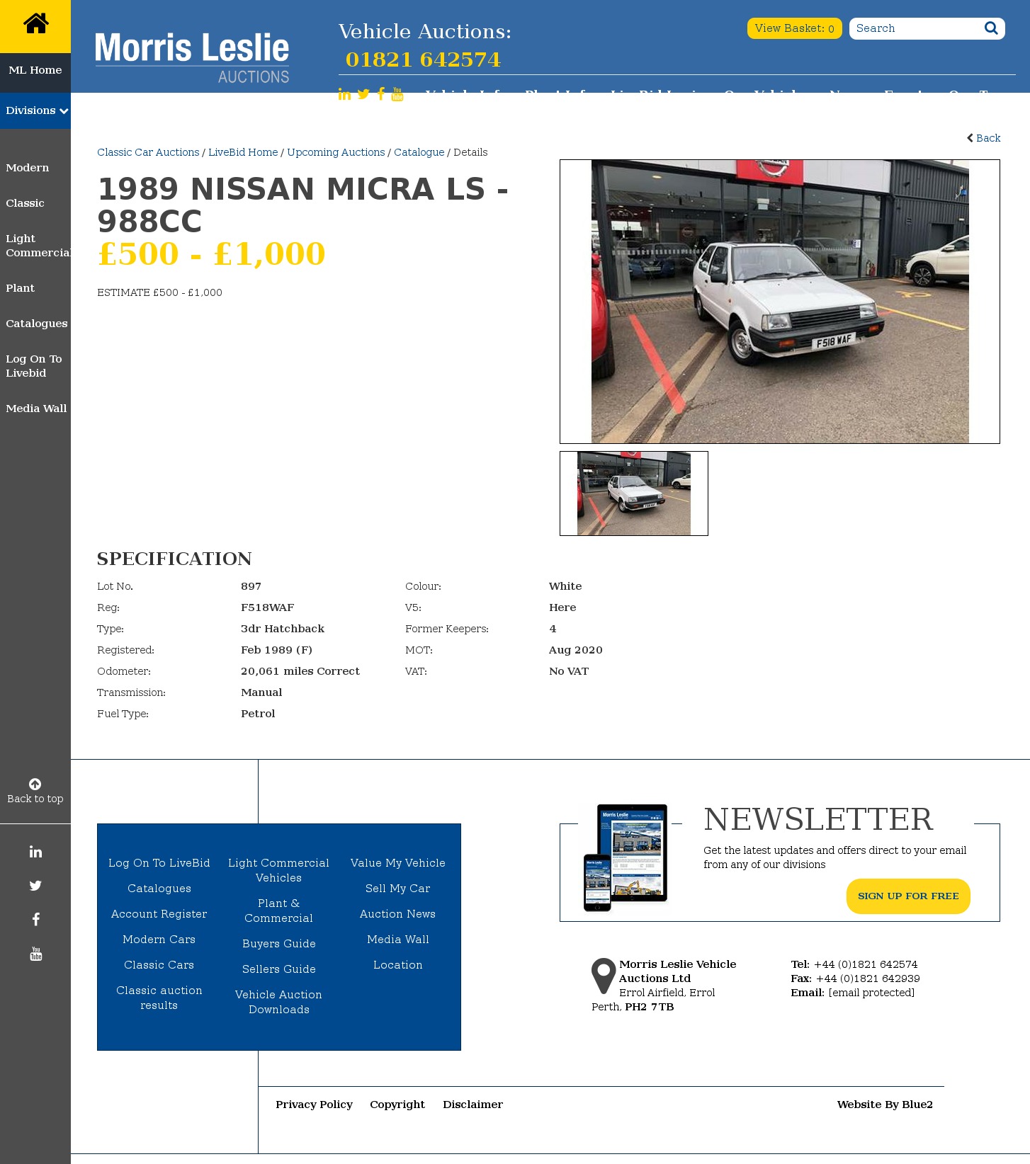The width and height of the screenshot is (1030, 1164).
Task: Open Website By Blue2 link
Action: [x=885, y=1105]
